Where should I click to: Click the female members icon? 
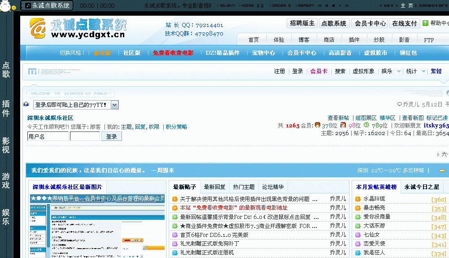click(343, 125)
